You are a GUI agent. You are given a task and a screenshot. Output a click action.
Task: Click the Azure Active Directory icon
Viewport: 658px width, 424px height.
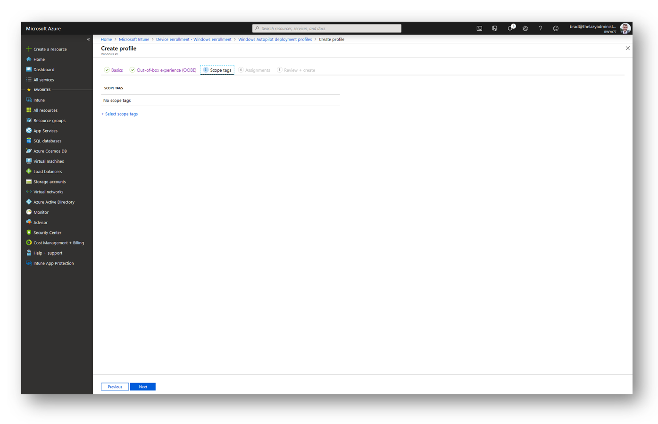29,202
